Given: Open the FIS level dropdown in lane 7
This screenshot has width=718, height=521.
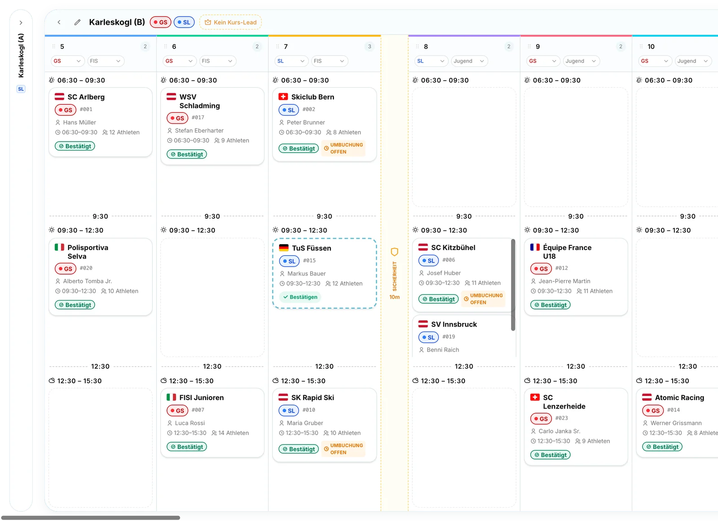Looking at the screenshot, I should (x=329, y=61).
